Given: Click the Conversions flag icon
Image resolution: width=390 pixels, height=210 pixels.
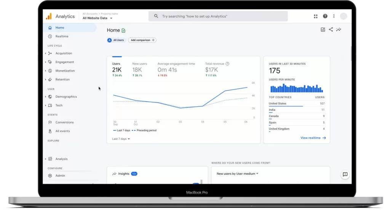Looking at the screenshot, I should [x=50, y=122].
